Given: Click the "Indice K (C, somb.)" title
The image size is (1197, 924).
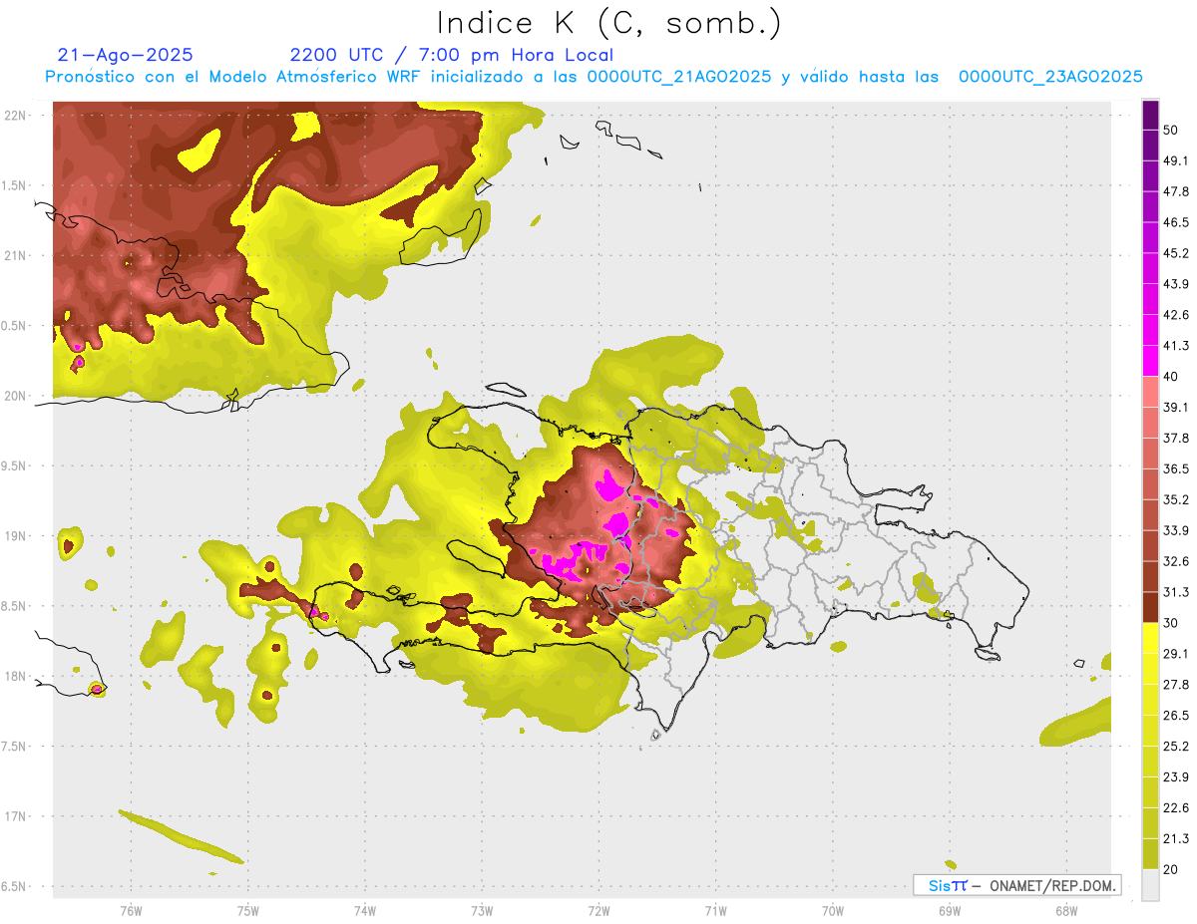Looking at the screenshot, I should (x=608, y=24).
